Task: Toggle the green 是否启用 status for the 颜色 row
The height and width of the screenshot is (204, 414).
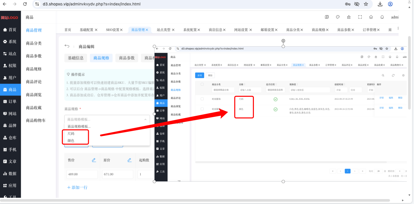Action: point(276,109)
